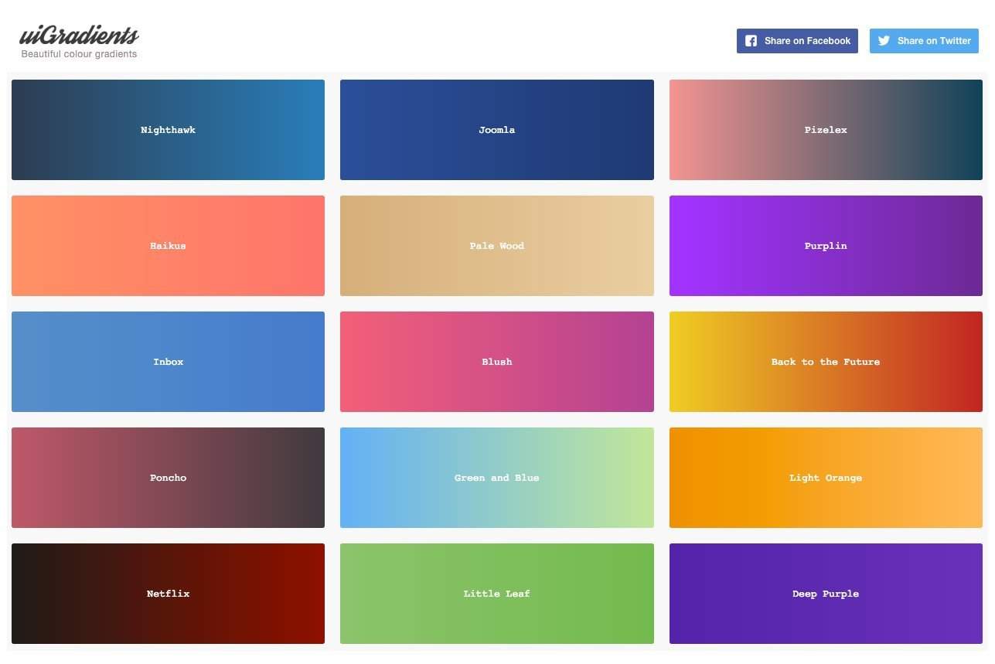Select the Joomla gradient card

497,130
